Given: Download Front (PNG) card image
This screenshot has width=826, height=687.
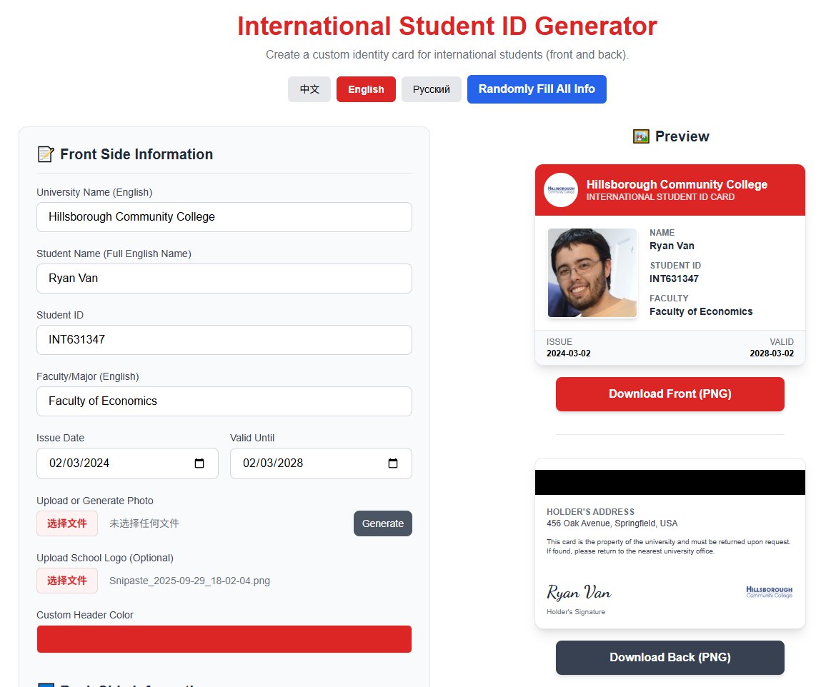Looking at the screenshot, I should coord(670,394).
